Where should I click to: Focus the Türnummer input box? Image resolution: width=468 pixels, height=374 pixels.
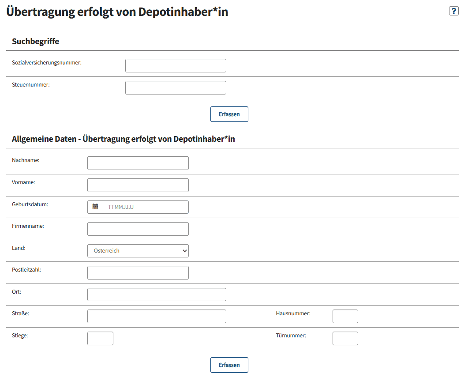click(x=345, y=338)
